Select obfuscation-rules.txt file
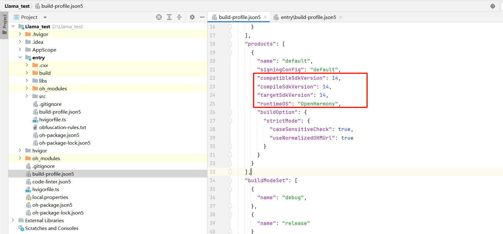Image resolution: width=503 pixels, height=234 pixels. 63,127
